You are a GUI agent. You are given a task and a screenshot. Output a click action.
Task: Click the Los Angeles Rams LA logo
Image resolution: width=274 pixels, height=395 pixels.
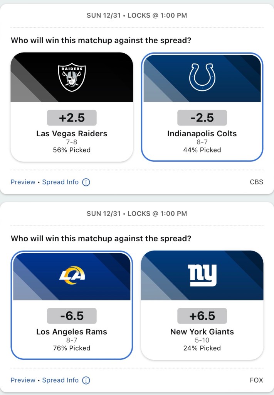(72, 275)
